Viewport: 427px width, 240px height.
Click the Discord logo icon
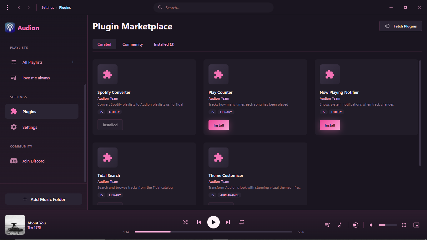tap(14, 161)
